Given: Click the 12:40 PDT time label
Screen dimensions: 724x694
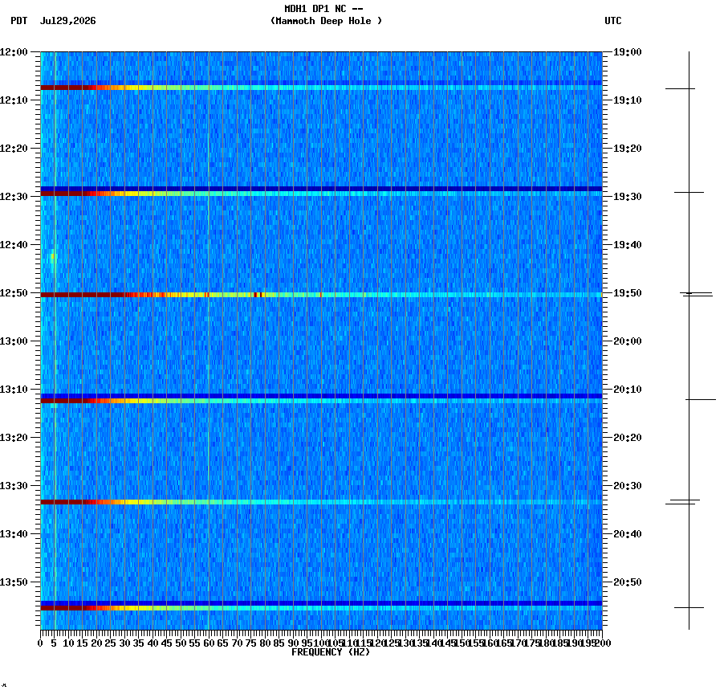Looking at the screenshot, I should pyautogui.click(x=14, y=245).
